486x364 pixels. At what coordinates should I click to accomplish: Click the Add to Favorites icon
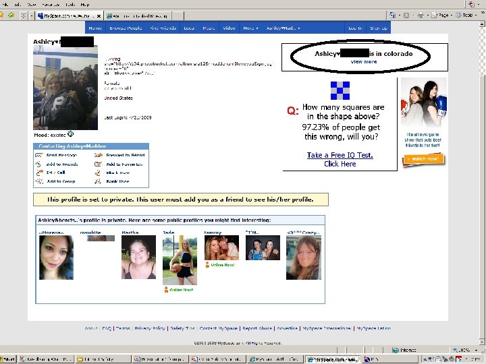click(98, 164)
